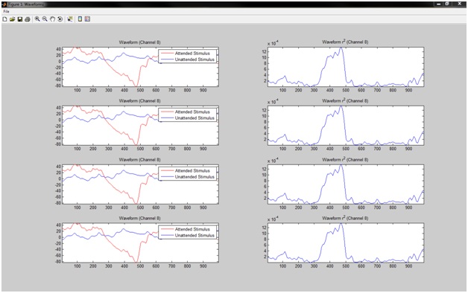Select the Rotate 3D tool
This screenshot has width=468, height=293.
pos(60,19)
